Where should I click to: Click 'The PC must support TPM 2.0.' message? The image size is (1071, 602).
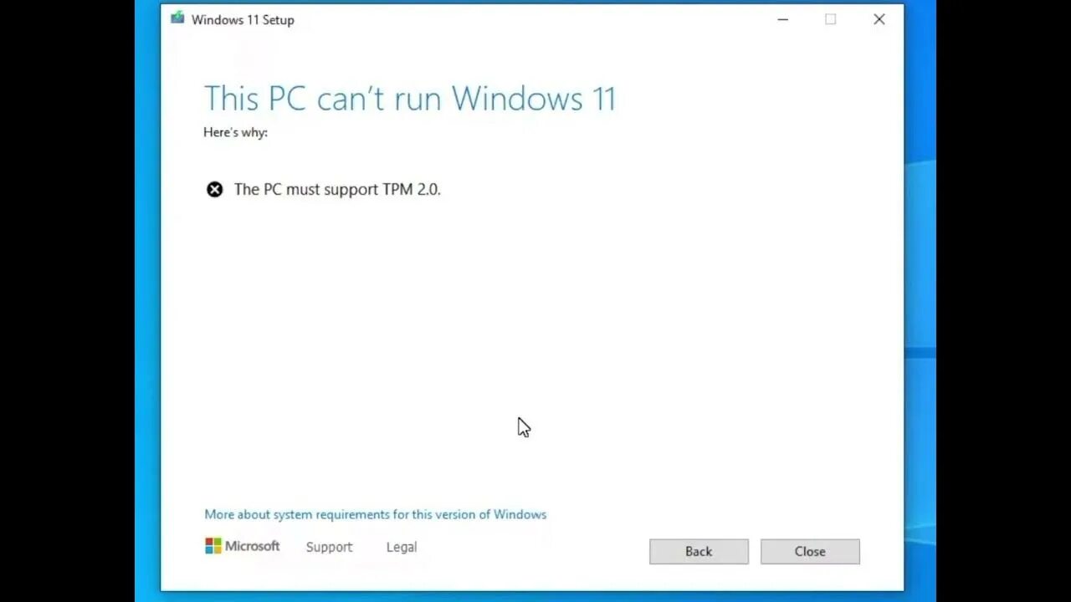click(x=337, y=190)
